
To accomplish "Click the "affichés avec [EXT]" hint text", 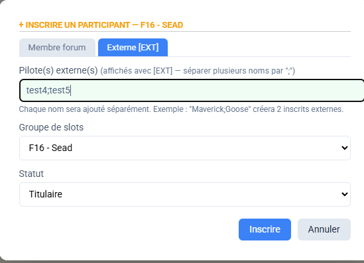I will [137, 71].
